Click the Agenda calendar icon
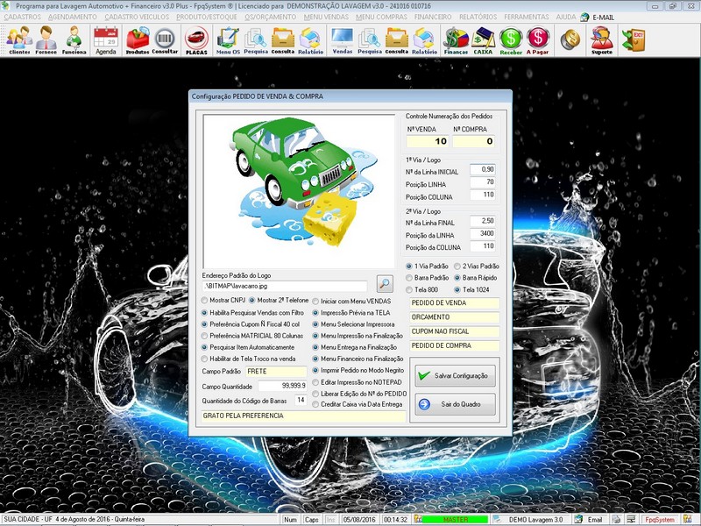The width and height of the screenshot is (701, 526). point(105,39)
